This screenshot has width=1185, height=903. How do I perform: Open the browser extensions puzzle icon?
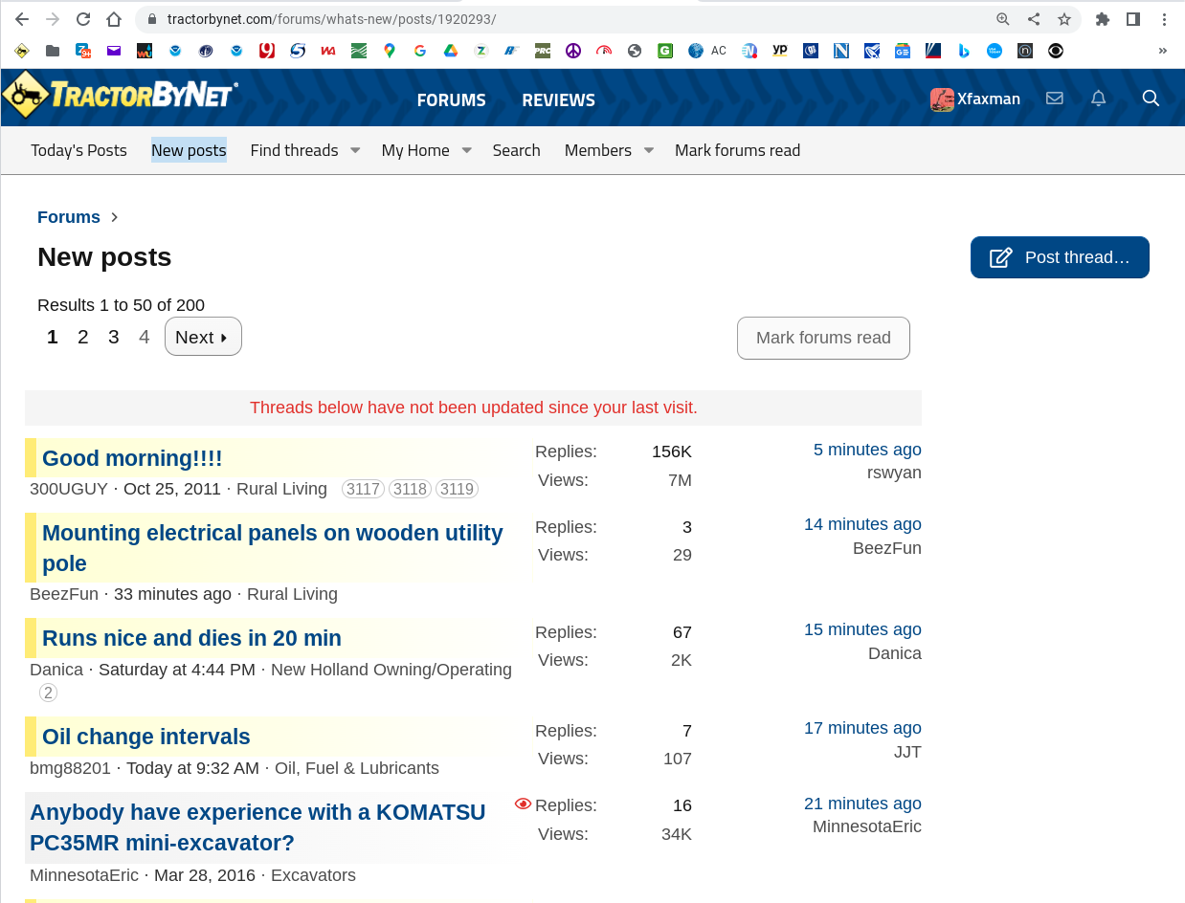pyautogui.click(x=1103, y=19)
